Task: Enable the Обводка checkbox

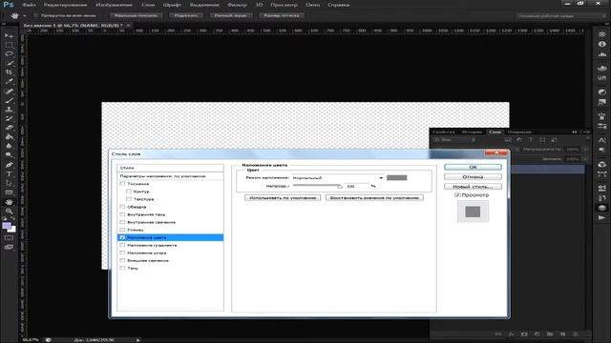Action: click(x=122, y=207)
